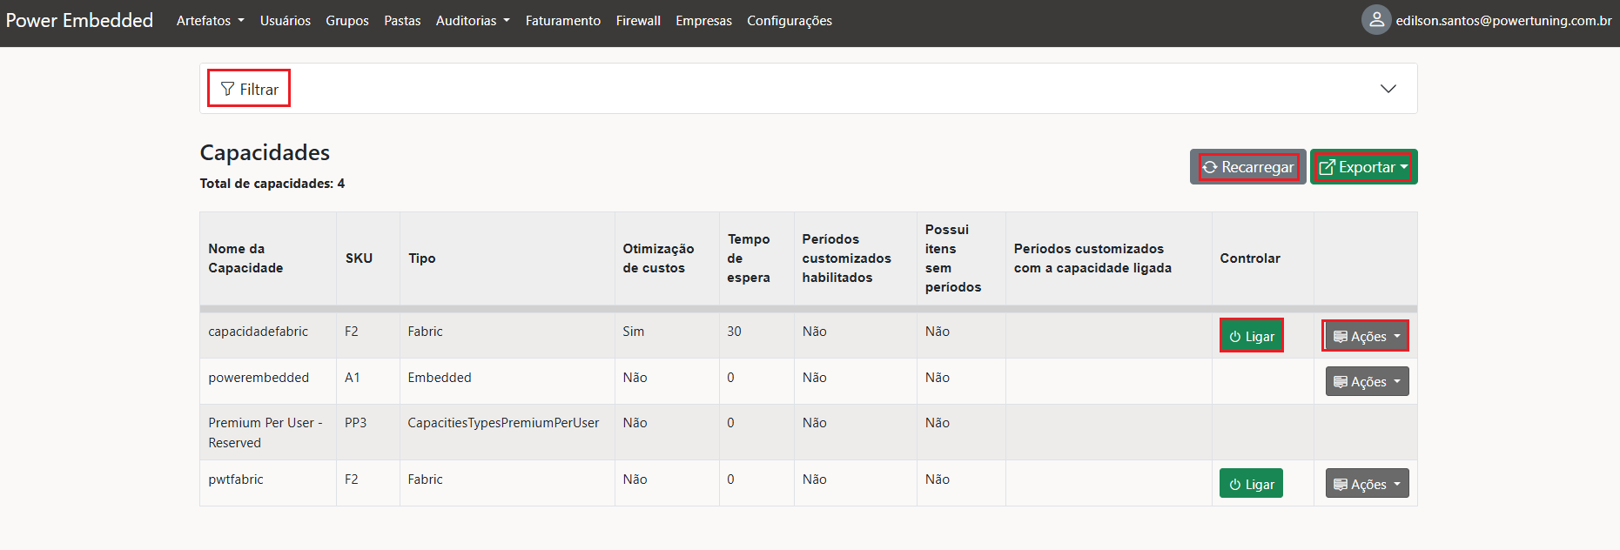The image size is (1620, 550).
Task: Go to Usuários page
Action: coord(285,21)
